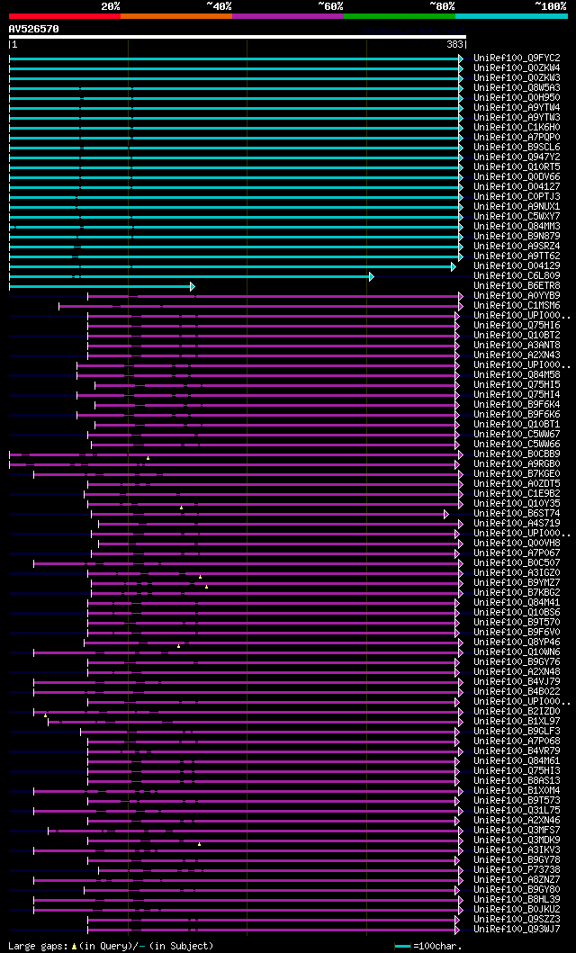
Task: Click the cyan ~100% identity legend segment
Action: coord(511,16)
